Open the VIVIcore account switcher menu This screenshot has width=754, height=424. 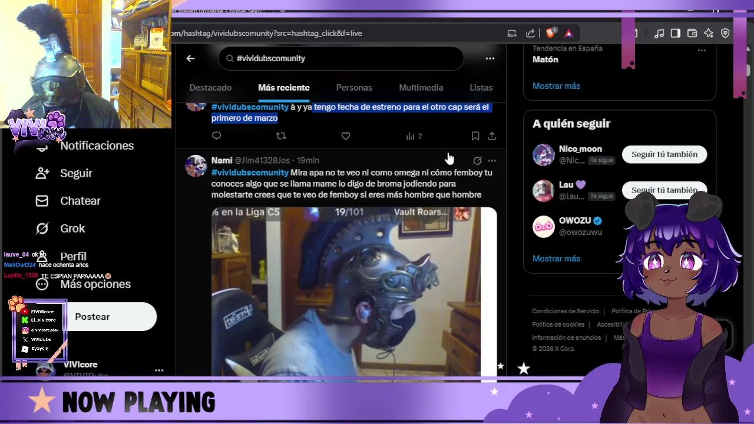pyautogui.click(x=159, y=370)
